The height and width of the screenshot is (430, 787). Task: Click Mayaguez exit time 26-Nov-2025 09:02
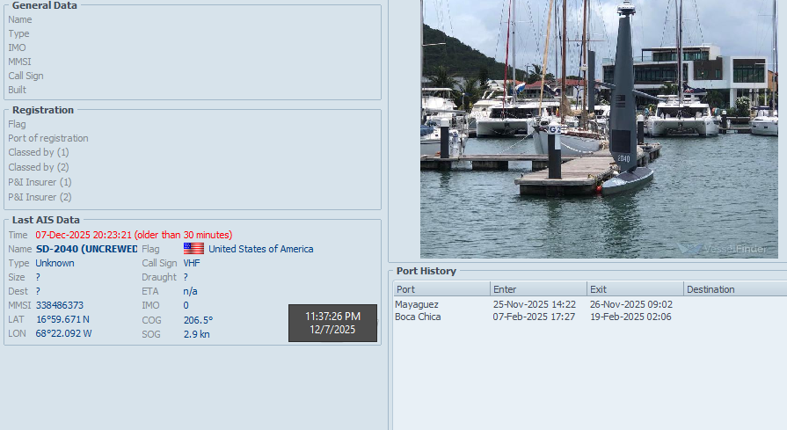pyautogui.click(x=630, y=304)
